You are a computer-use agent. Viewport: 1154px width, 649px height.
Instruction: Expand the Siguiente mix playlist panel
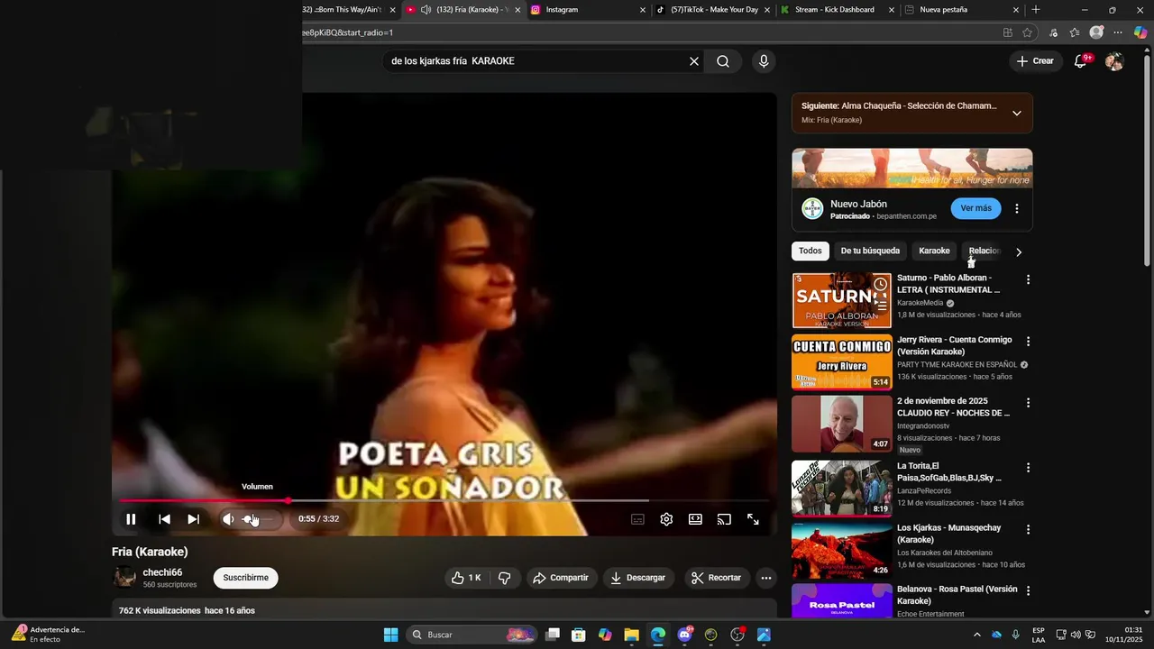tap(1017, 113)
